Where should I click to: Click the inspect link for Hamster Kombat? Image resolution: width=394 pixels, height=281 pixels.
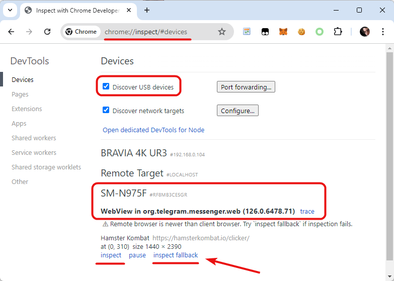point(111,255)
